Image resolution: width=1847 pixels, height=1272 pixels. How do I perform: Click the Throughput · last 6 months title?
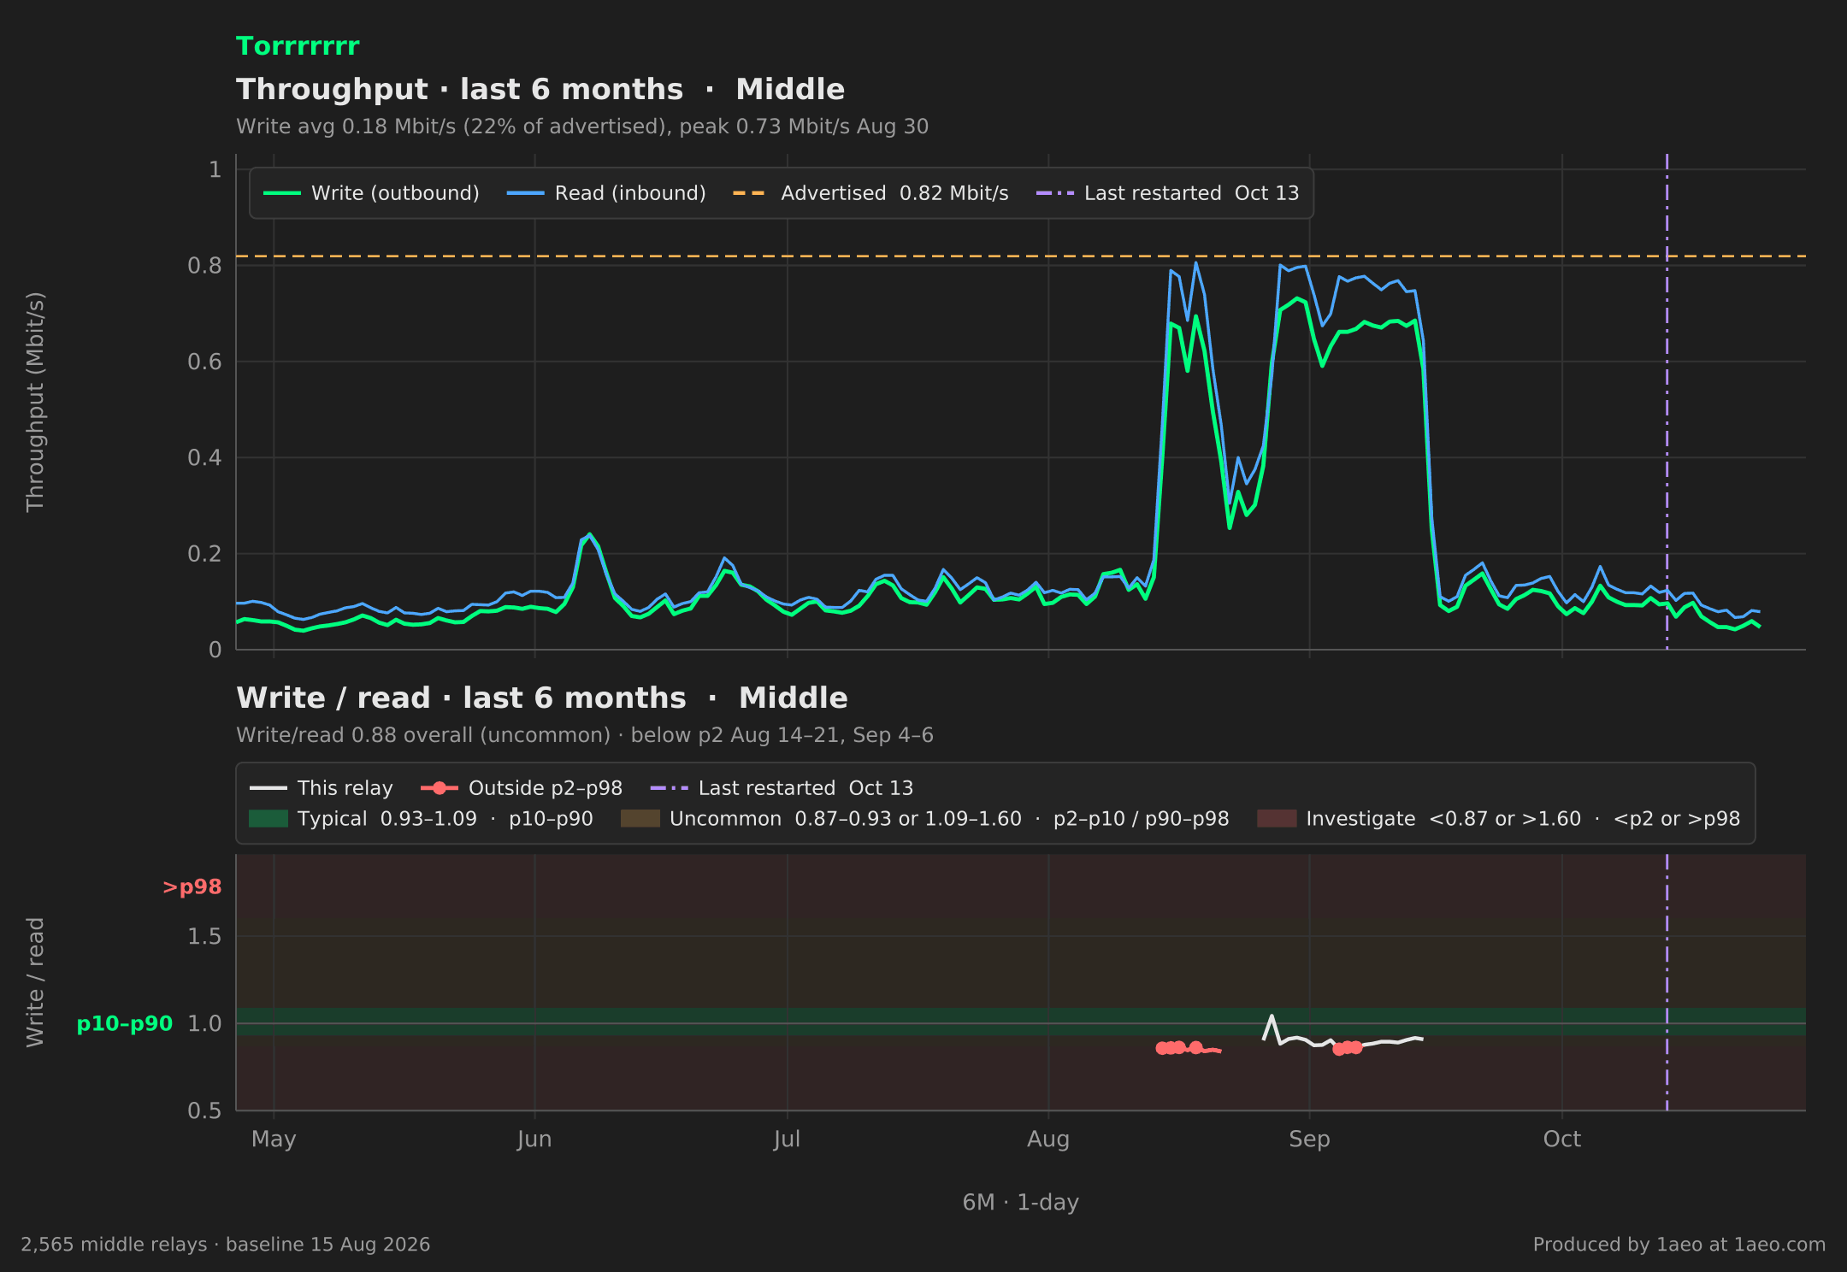540,90
